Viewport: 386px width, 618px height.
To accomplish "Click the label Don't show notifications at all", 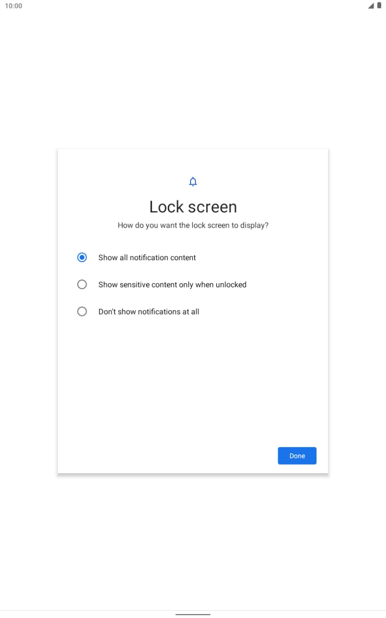I will click(x=149, y=311).
